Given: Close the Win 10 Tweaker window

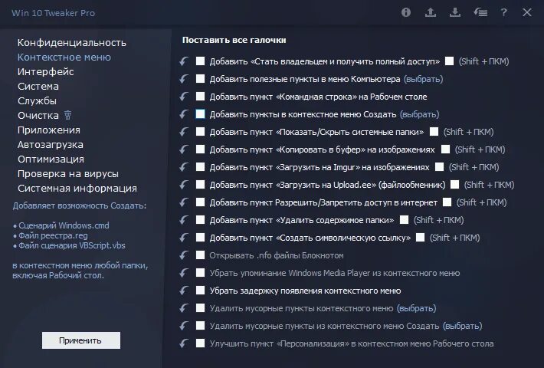Looking at the screenshot, I should pyautogui.click(x=527, y=12).
